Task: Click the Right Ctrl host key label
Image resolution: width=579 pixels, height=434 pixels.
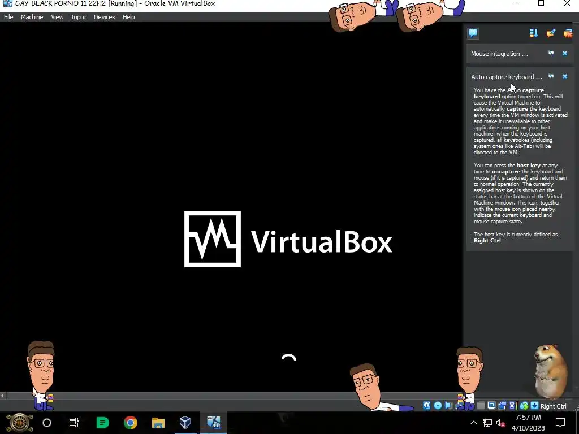Action: 553,406
